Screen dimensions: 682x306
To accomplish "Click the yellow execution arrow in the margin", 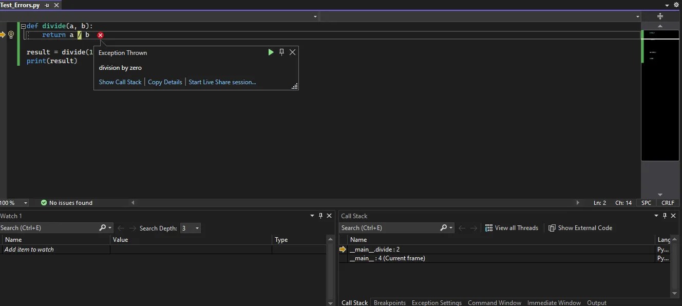I will pyautogui.click(x=4, y=35).
